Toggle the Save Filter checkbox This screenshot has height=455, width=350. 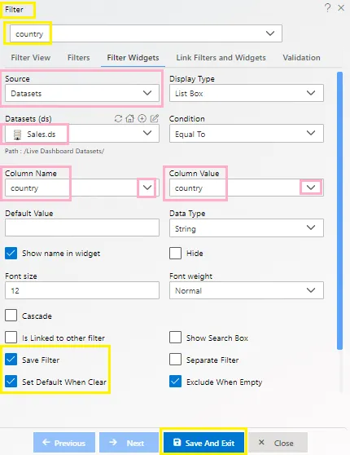point(11,360)
